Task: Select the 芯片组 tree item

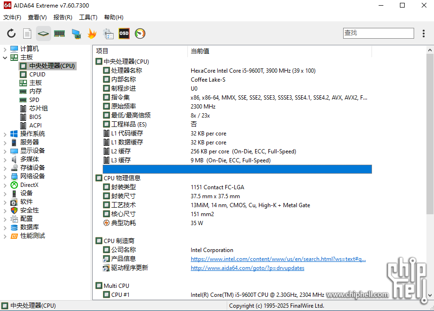Action: (38, 109)
